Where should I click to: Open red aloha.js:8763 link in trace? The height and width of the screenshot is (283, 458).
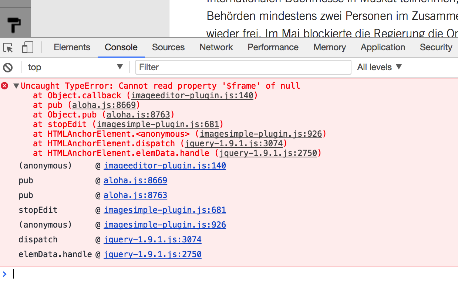tap(138, 115)
